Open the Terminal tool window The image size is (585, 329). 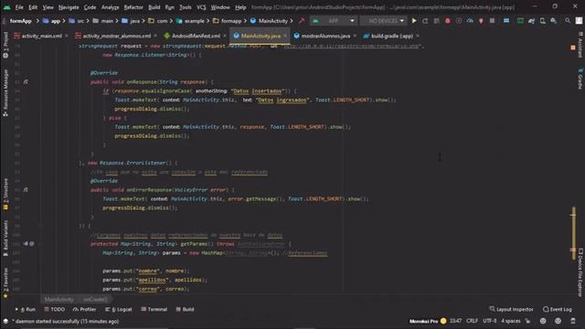(154, 309)
